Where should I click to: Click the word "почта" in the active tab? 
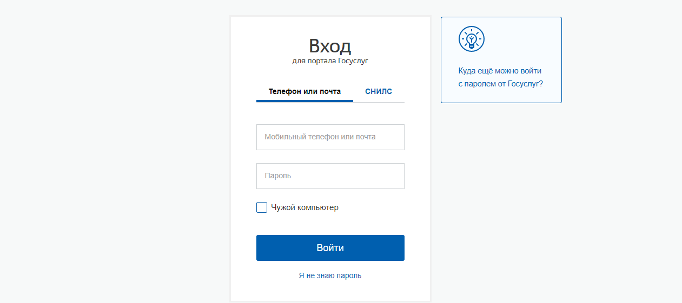(x=329, y=91)
